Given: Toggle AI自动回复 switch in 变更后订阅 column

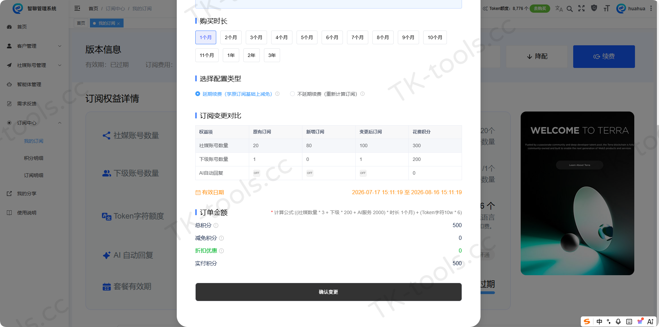Looking at the screenshot, I should [x=363, y=173].
